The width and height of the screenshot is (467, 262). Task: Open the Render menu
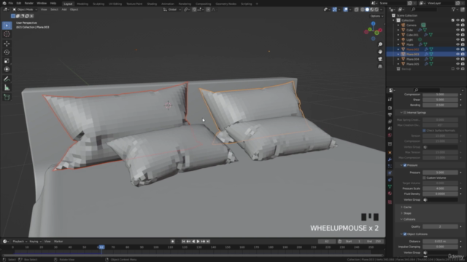tap(29, 3)
